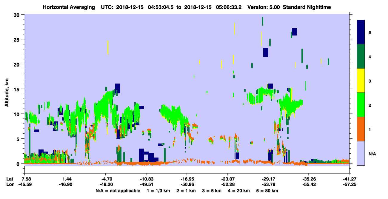The image size is (388, 199).
Task: Click the '4 = 20 km' footer entry
Action: coord(239,191)
